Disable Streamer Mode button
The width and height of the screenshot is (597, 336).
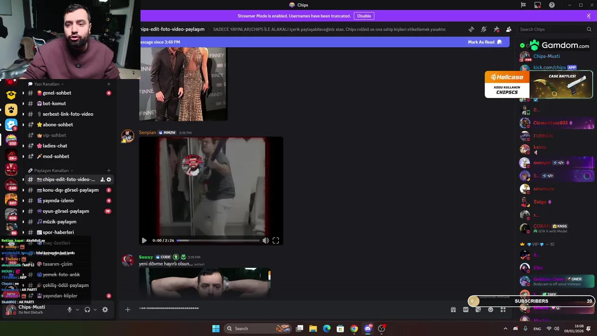pos(364,16)
